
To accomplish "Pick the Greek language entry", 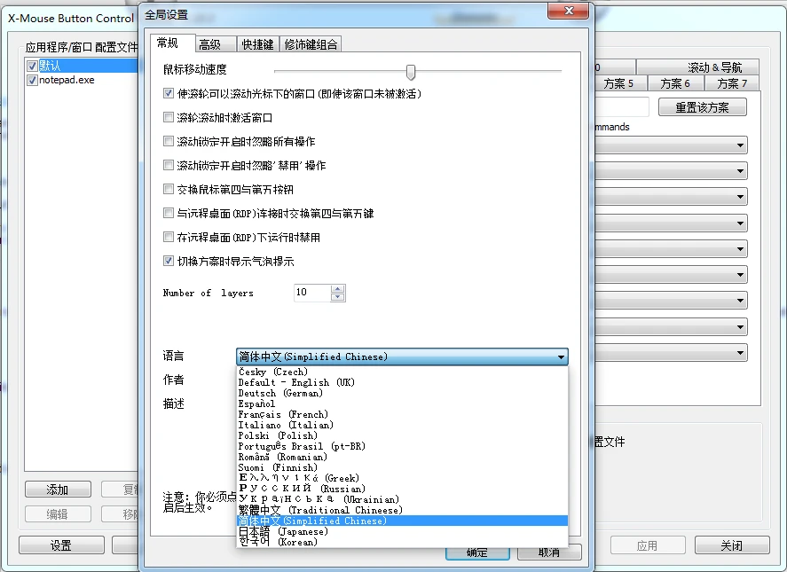I will pos(402,478).
